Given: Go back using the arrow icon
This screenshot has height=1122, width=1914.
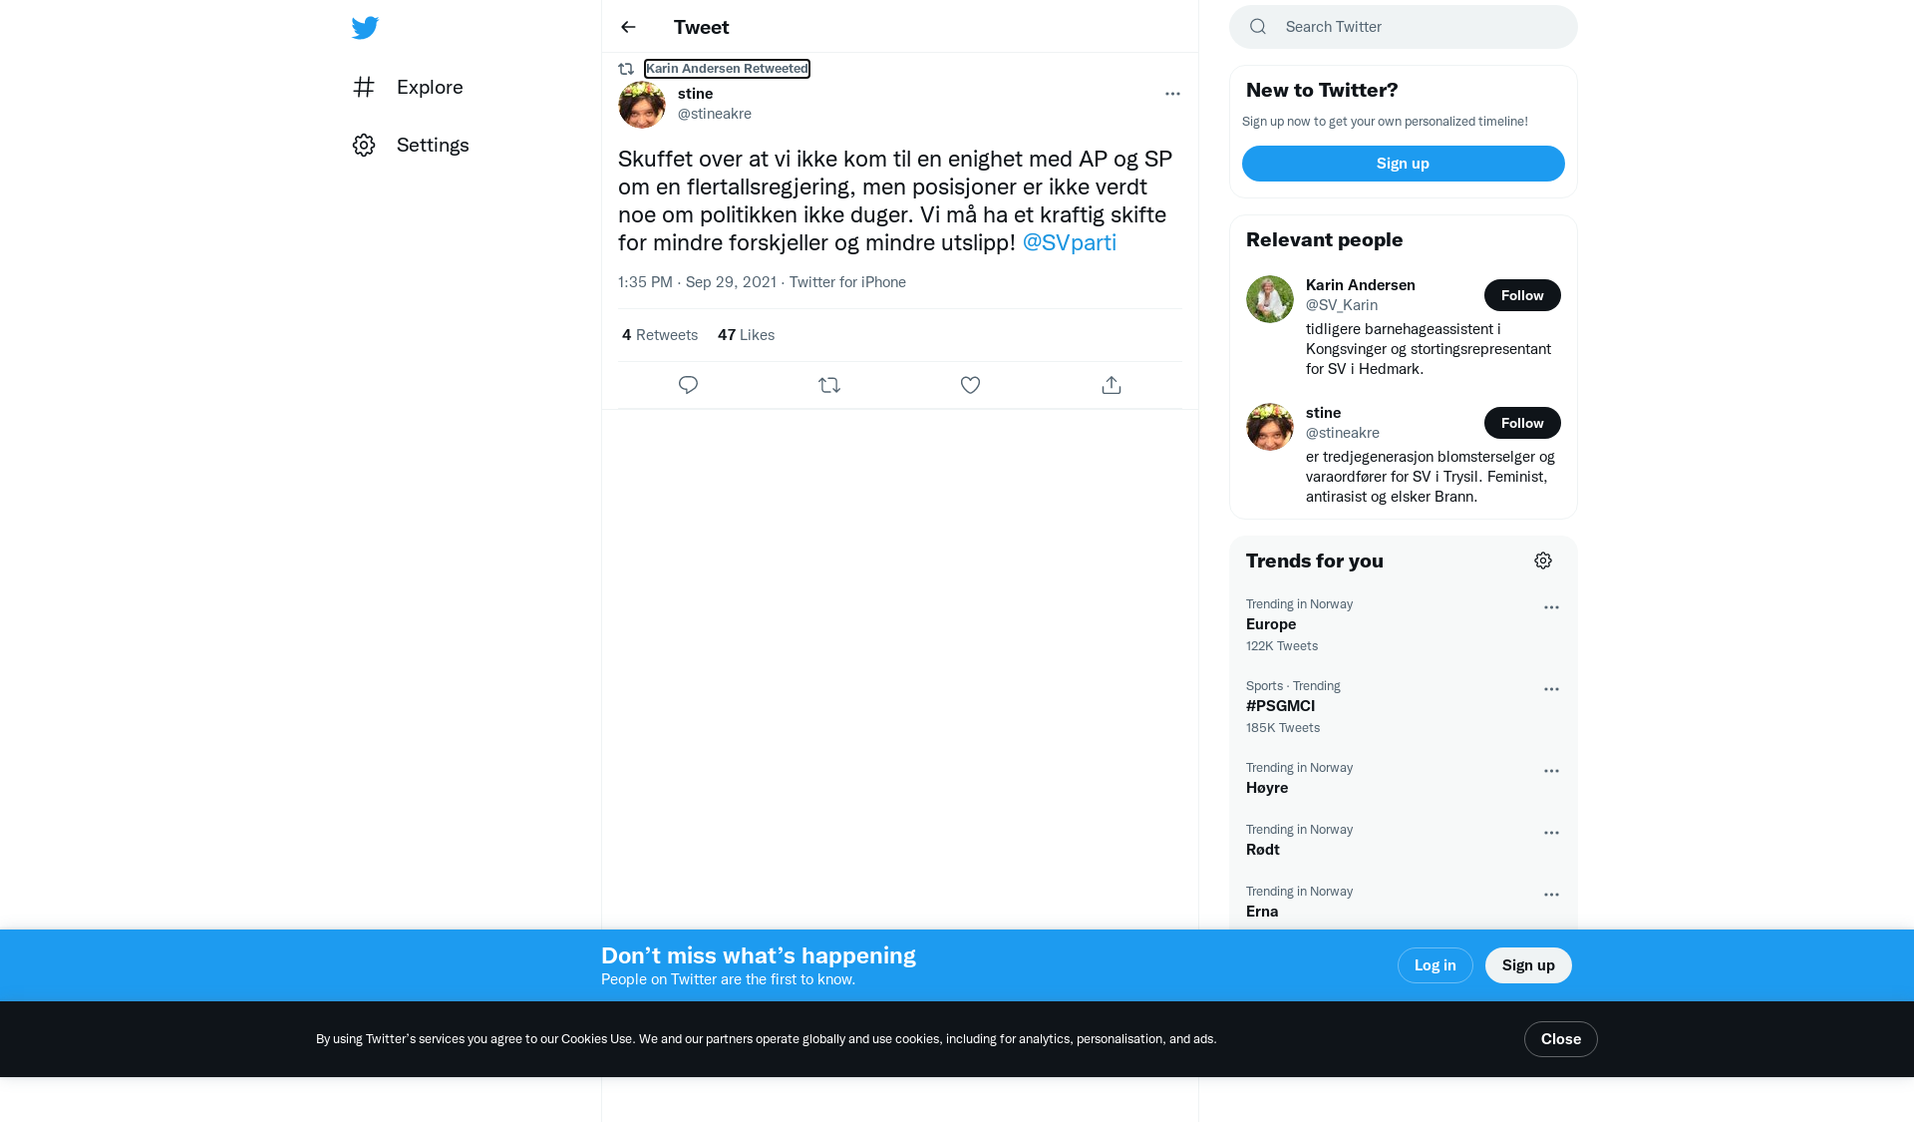Looking at the screenshot, I should tap(628, 27).
